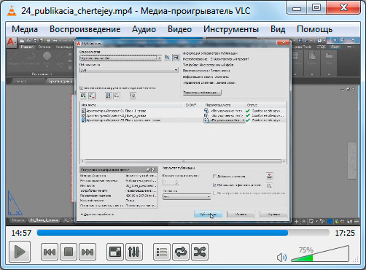Click the Load Sheet List icon in video dialog
The image size is (366, 270).
(167, 58)
